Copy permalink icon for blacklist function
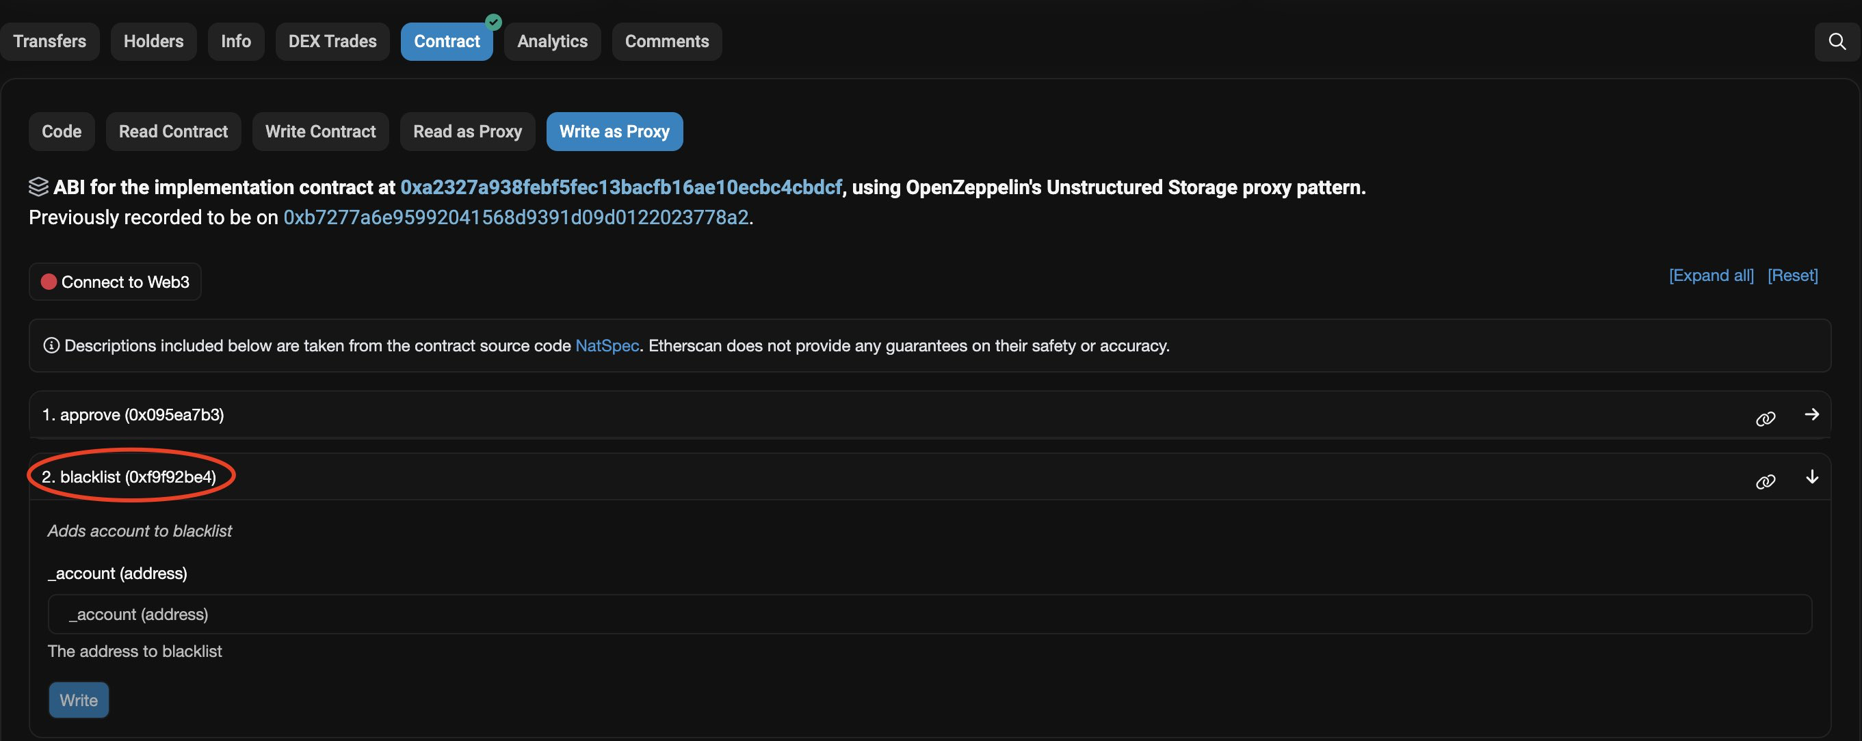This screenshot has height=741, width=1862. point(1765,482)
